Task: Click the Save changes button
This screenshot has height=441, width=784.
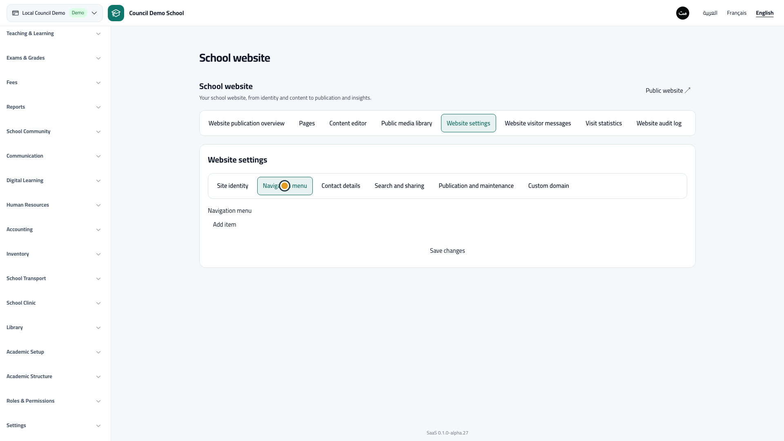Action: click(448, 251)
